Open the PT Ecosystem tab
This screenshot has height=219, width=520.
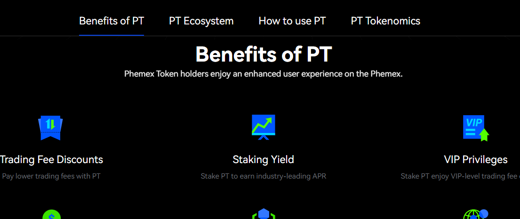(201, 21)
